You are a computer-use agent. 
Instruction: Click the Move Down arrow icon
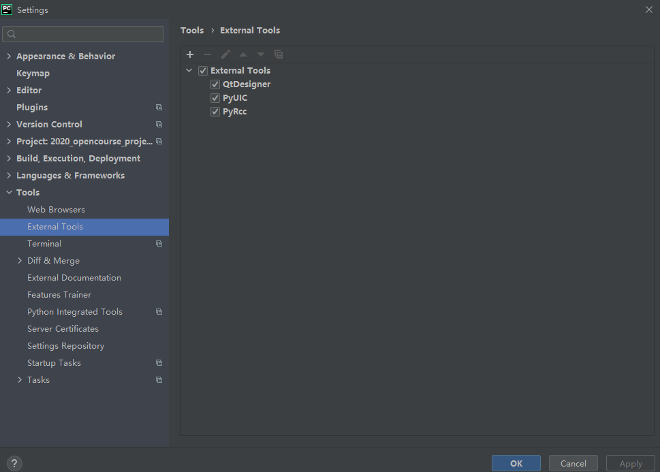[x=261, y=54]
